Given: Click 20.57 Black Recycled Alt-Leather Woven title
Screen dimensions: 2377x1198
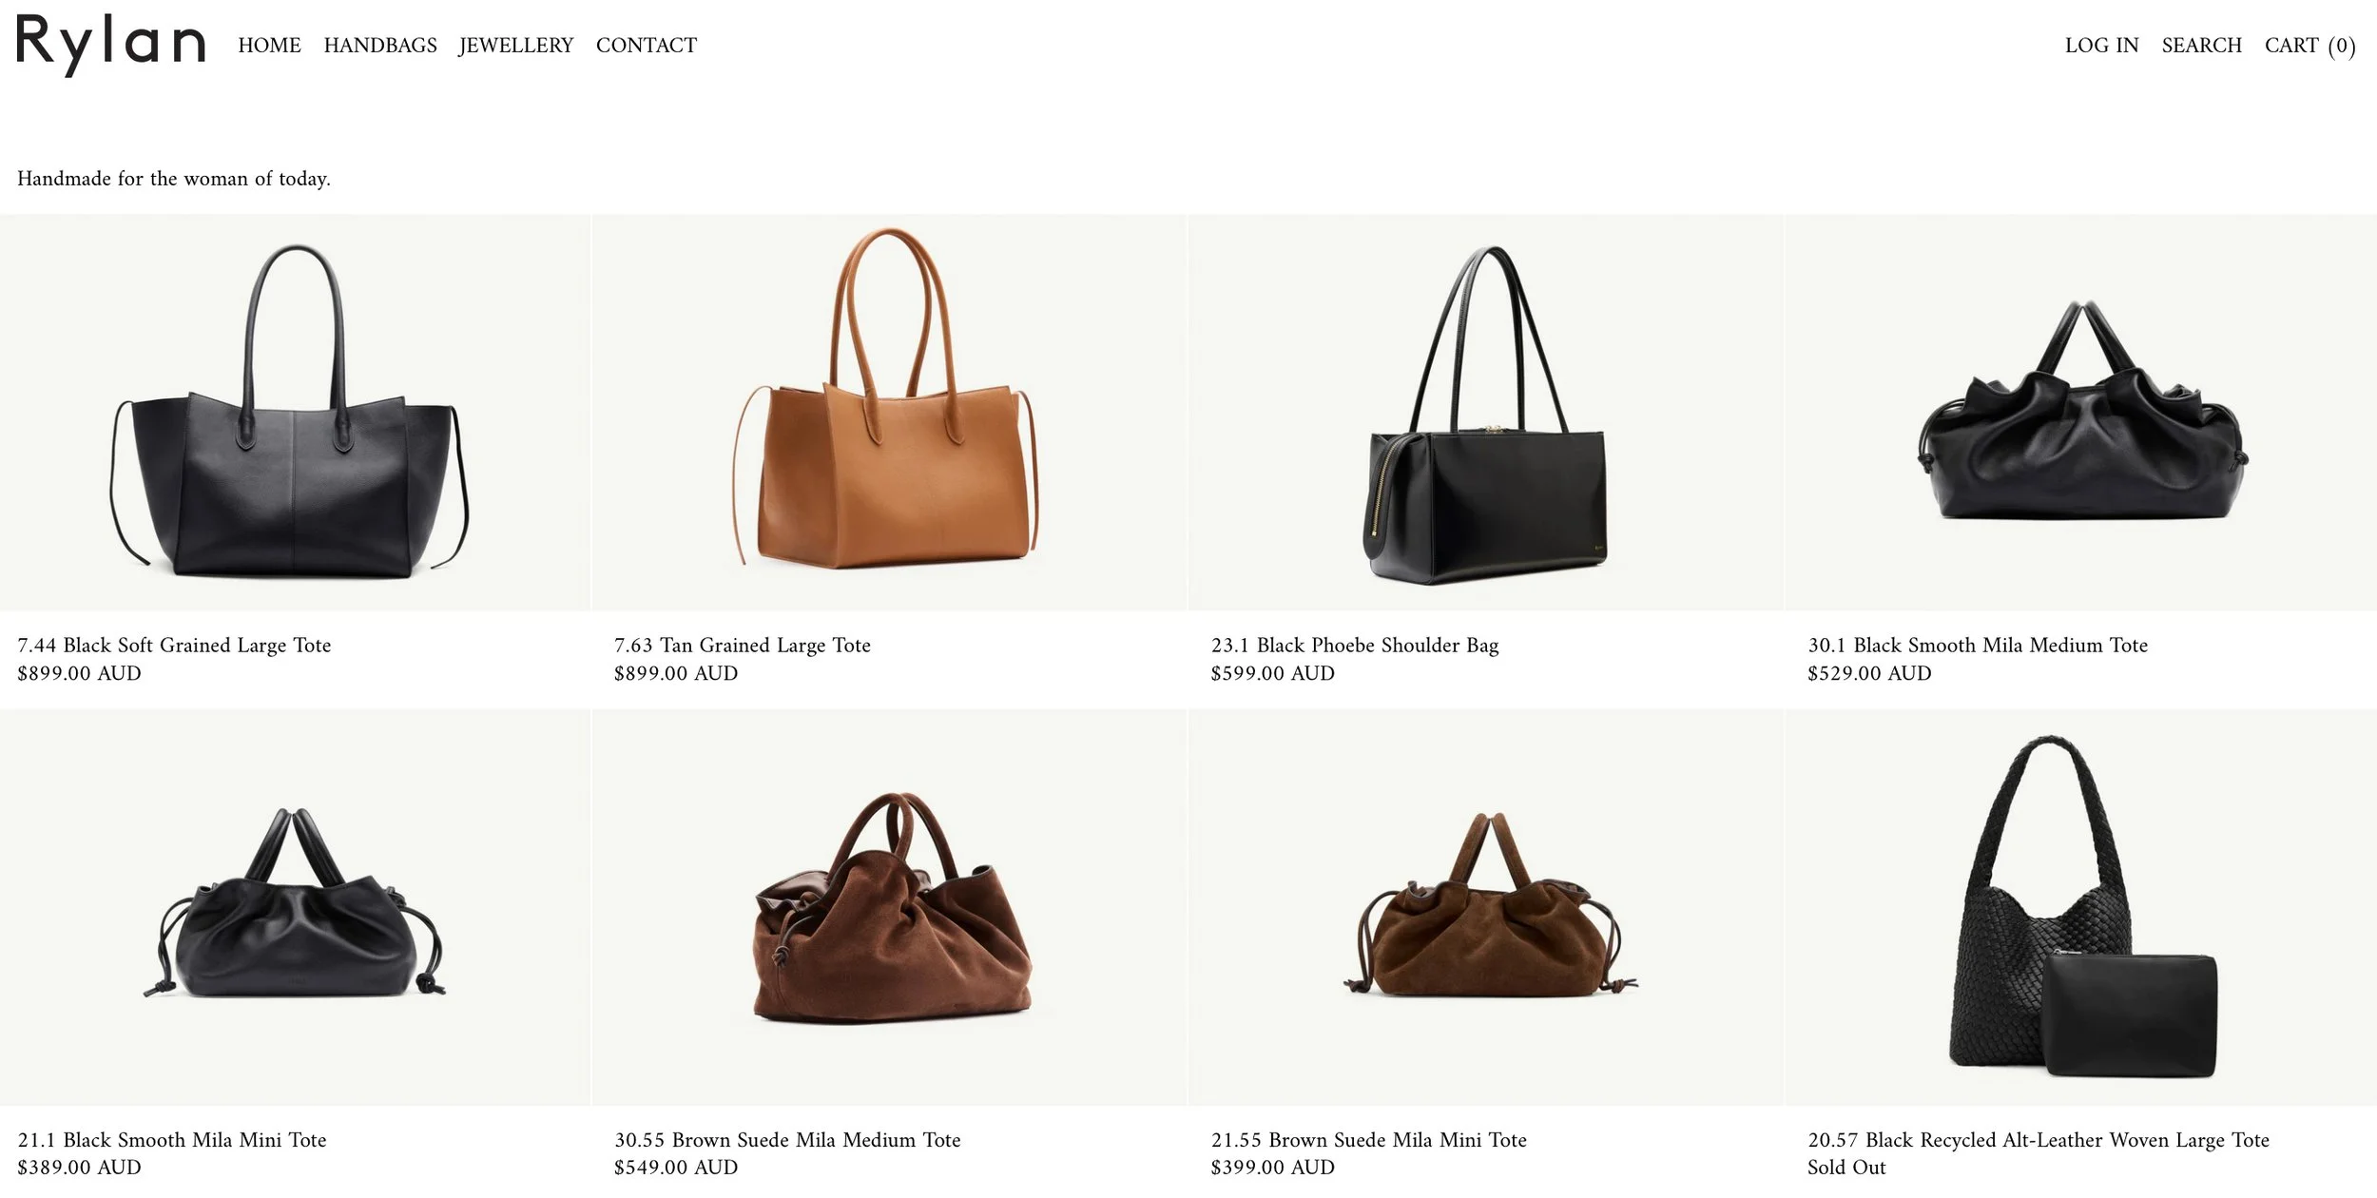Looking at the screenshot, I should pos(2038,1139).
